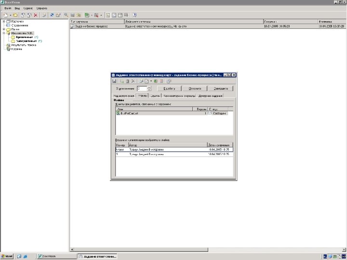Screen dimensions: 347x260
Task: Decrease percent complete with down spinner arrow
Action: [149, 90]
